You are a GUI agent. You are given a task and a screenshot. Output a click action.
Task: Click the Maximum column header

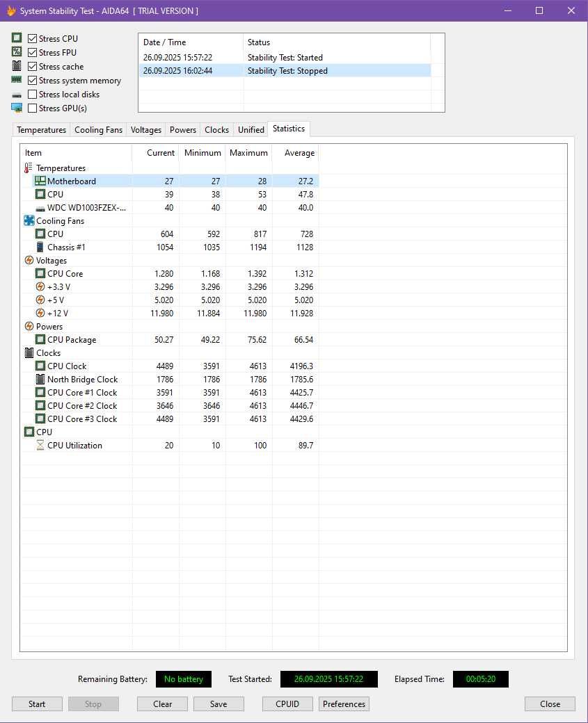(x=249, y=153)
